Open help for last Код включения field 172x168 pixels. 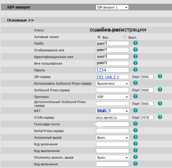(x=135, y=164)
